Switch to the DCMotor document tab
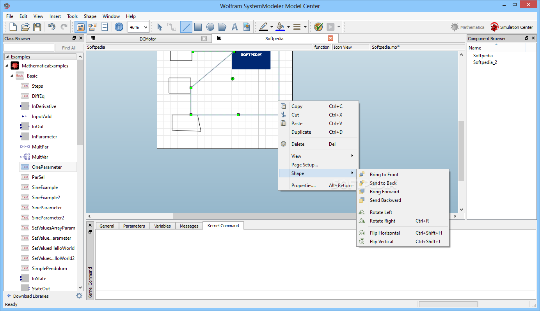The image size is (540, 311). pos(148,39)
